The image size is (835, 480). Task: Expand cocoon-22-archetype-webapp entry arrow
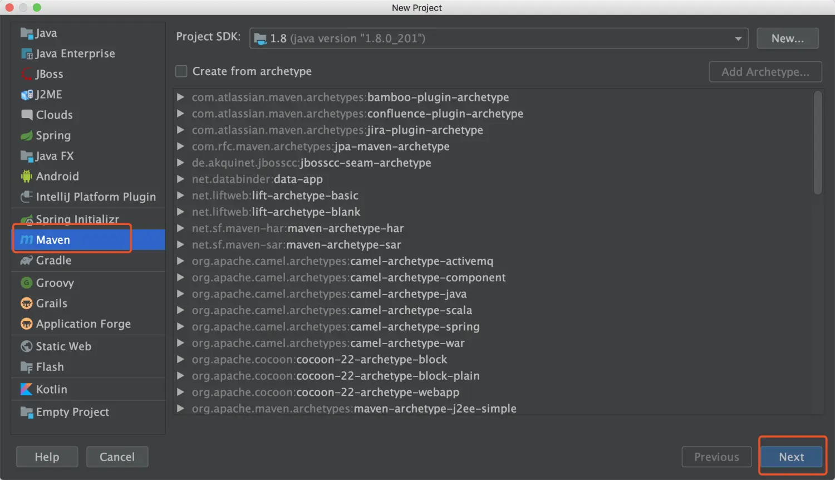coord(180,392)
